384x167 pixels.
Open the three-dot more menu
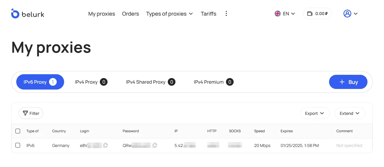[226, 14]
